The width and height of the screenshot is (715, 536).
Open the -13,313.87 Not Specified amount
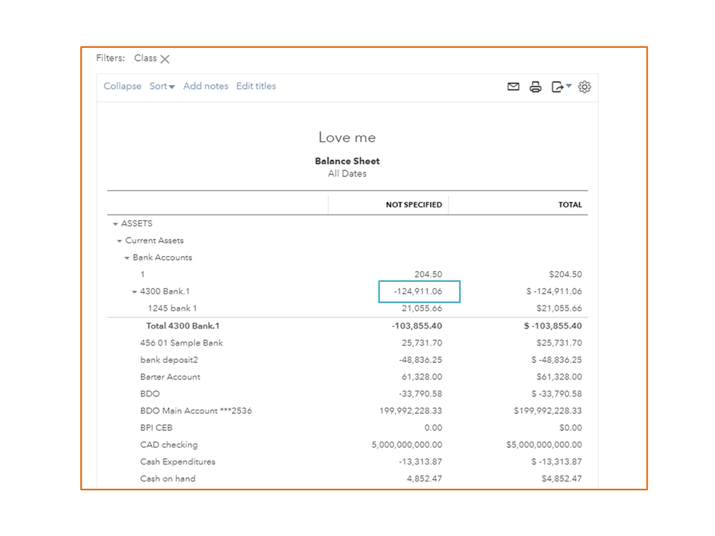[420, 462]
